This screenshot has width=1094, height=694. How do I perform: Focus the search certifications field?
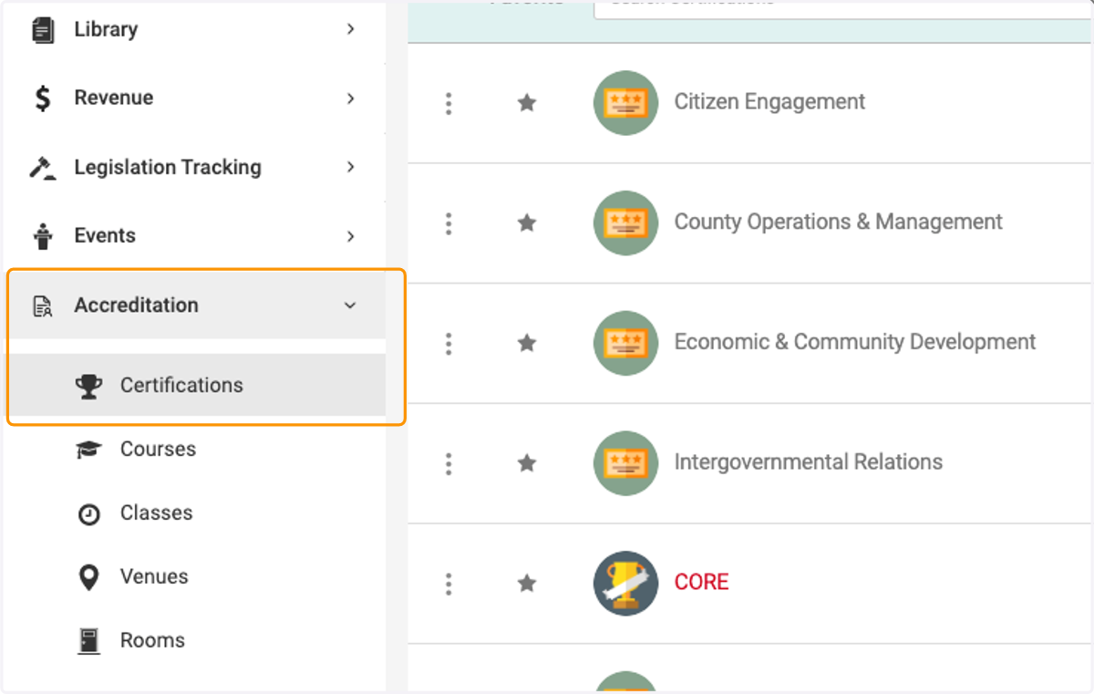tap(843, 7)
